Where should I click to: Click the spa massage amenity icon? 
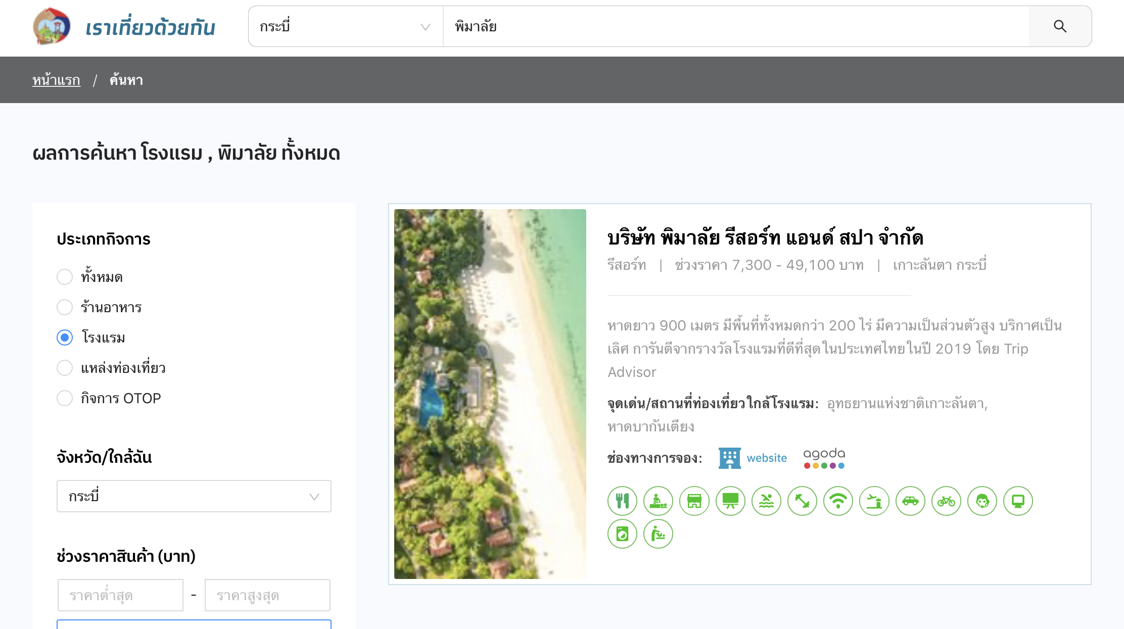[x=658, y=501]
